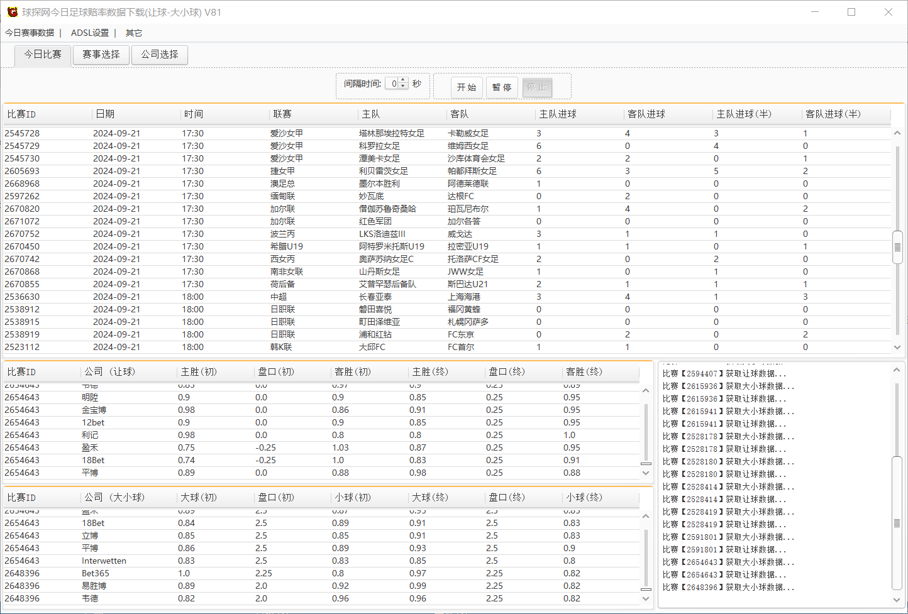Click up arrow of log panel scrollbar

897,370
